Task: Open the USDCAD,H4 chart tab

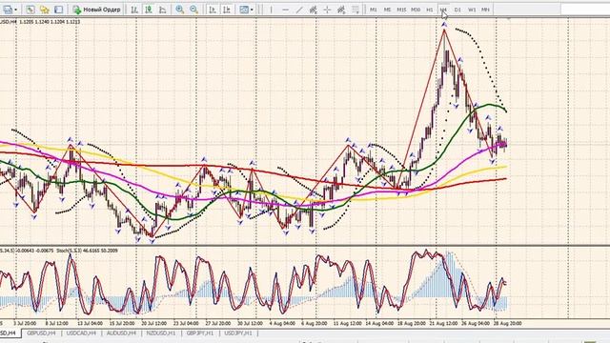Action: (81, 333)
